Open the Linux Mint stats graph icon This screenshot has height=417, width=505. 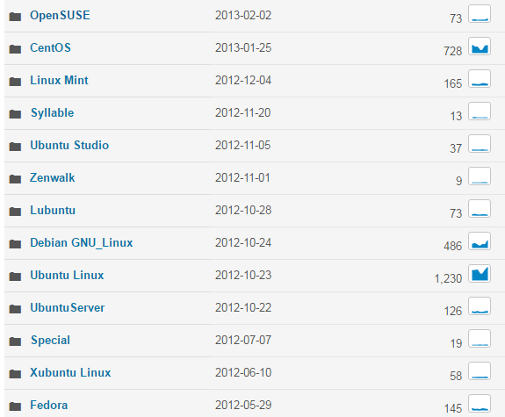[x=480, y=79]
